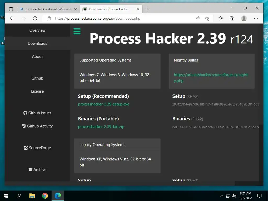Open Collections icon in toolbar
Viewport: 268px width, 201px height.
[232, 18]
